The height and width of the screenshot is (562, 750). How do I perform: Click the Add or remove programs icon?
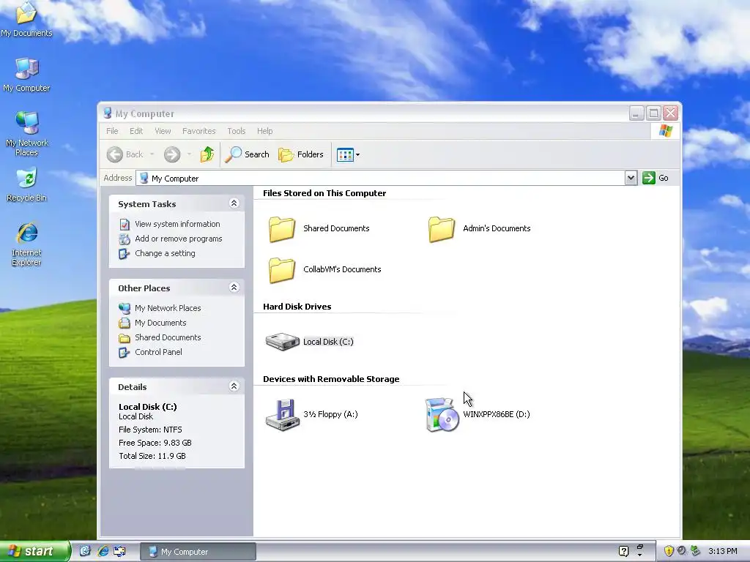click(125, 239)
